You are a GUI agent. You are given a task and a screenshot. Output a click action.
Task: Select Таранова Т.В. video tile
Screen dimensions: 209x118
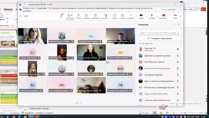[32, 36]
